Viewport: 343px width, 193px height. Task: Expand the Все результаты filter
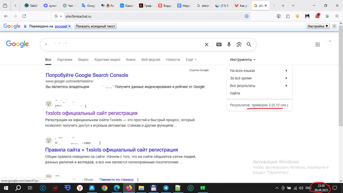pos(259,86)
